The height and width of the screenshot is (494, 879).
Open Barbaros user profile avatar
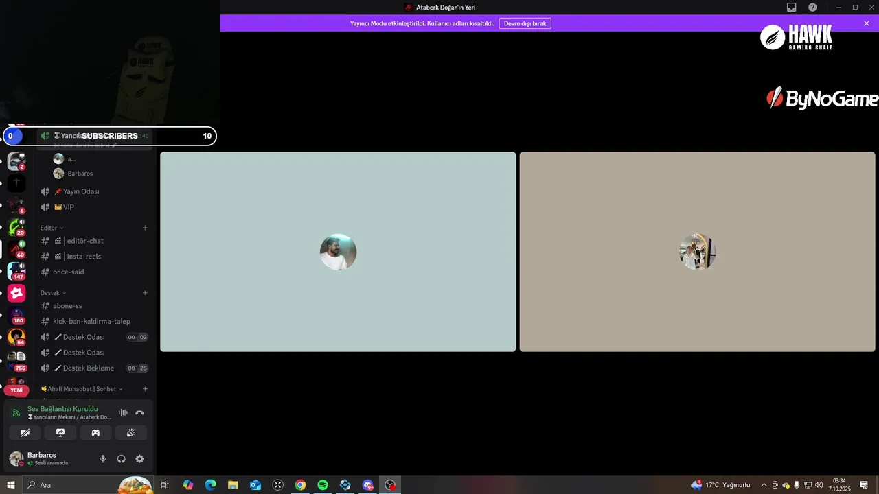pos(16,458)
